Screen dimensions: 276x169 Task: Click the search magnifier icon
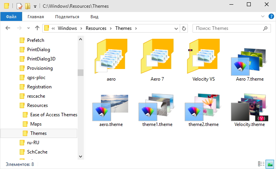pyautogui.click(x=265, y=28)
